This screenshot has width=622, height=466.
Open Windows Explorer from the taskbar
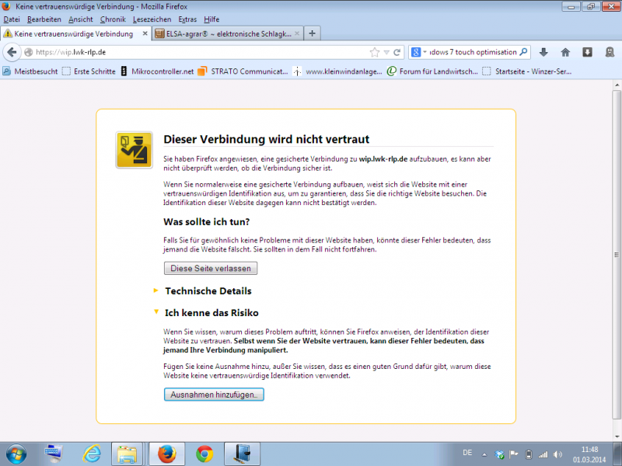pos(128,454)
